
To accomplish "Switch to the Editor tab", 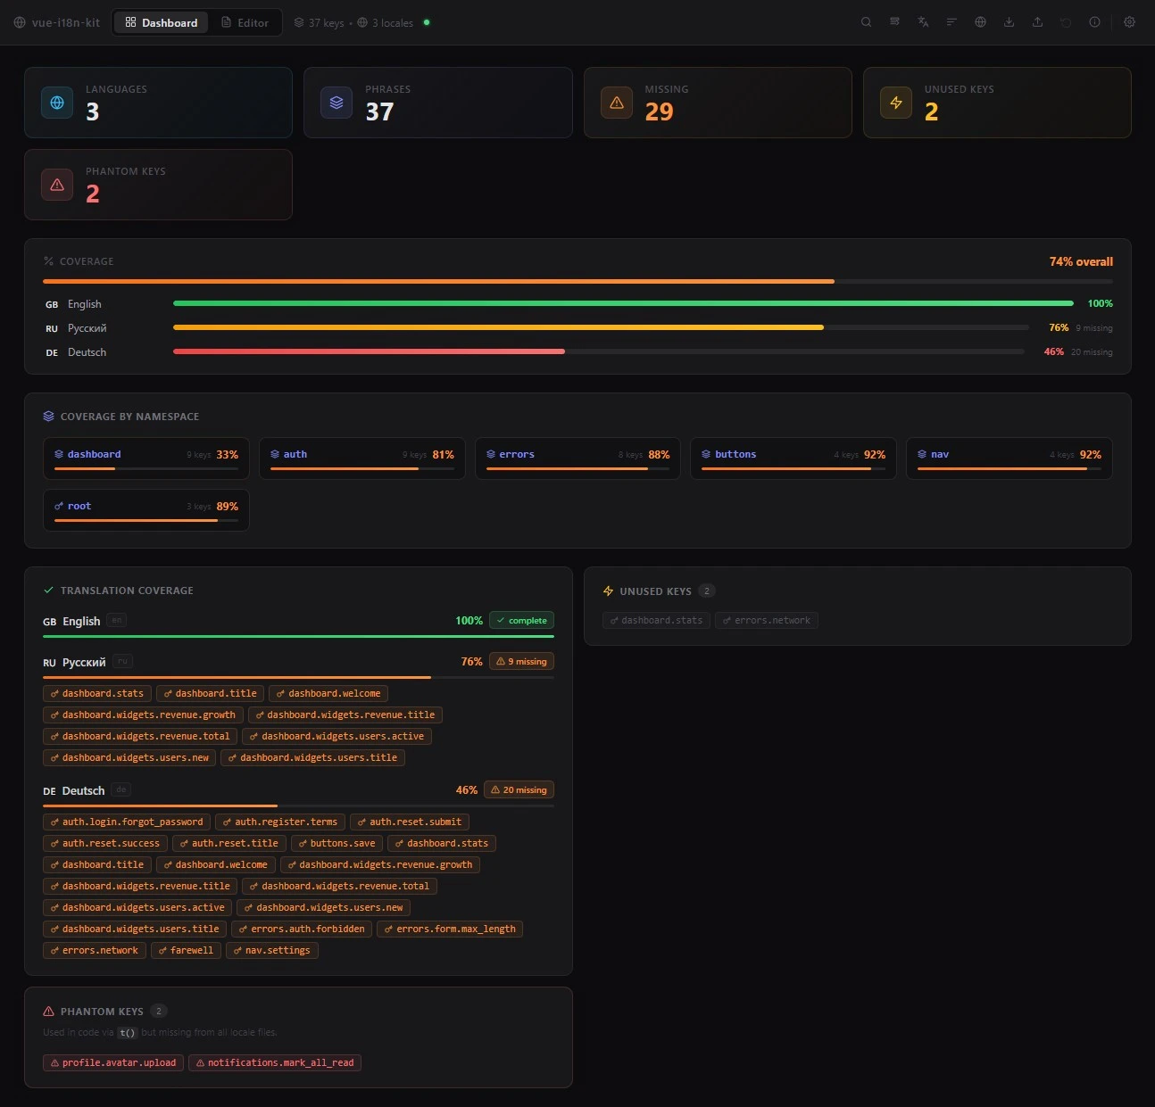I will tap(245, 22).
